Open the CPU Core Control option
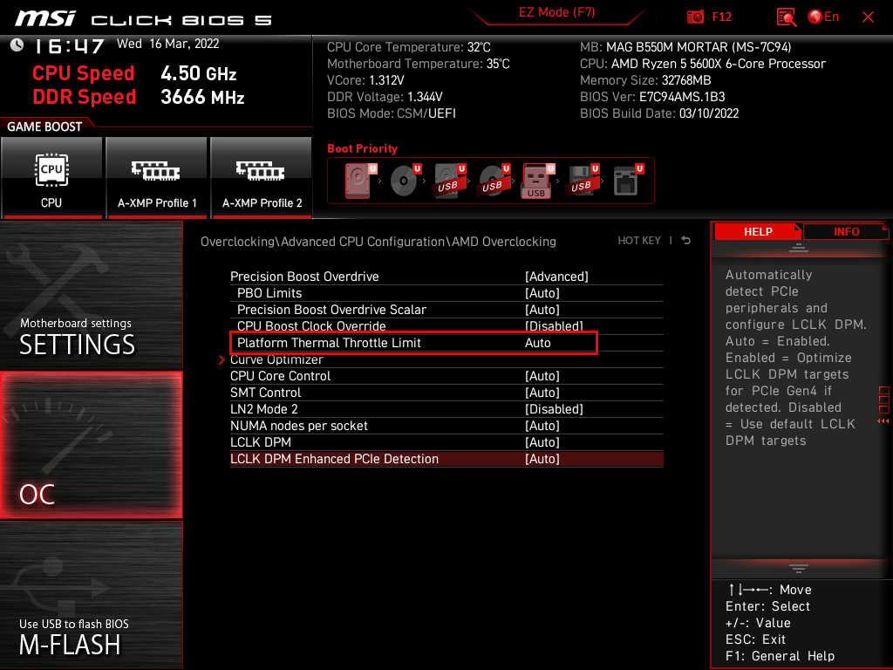 coord(446,376)
